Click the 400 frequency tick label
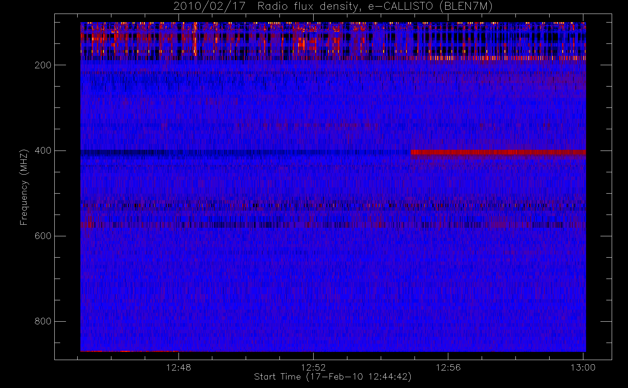628x388 pixels. (43, 151)
